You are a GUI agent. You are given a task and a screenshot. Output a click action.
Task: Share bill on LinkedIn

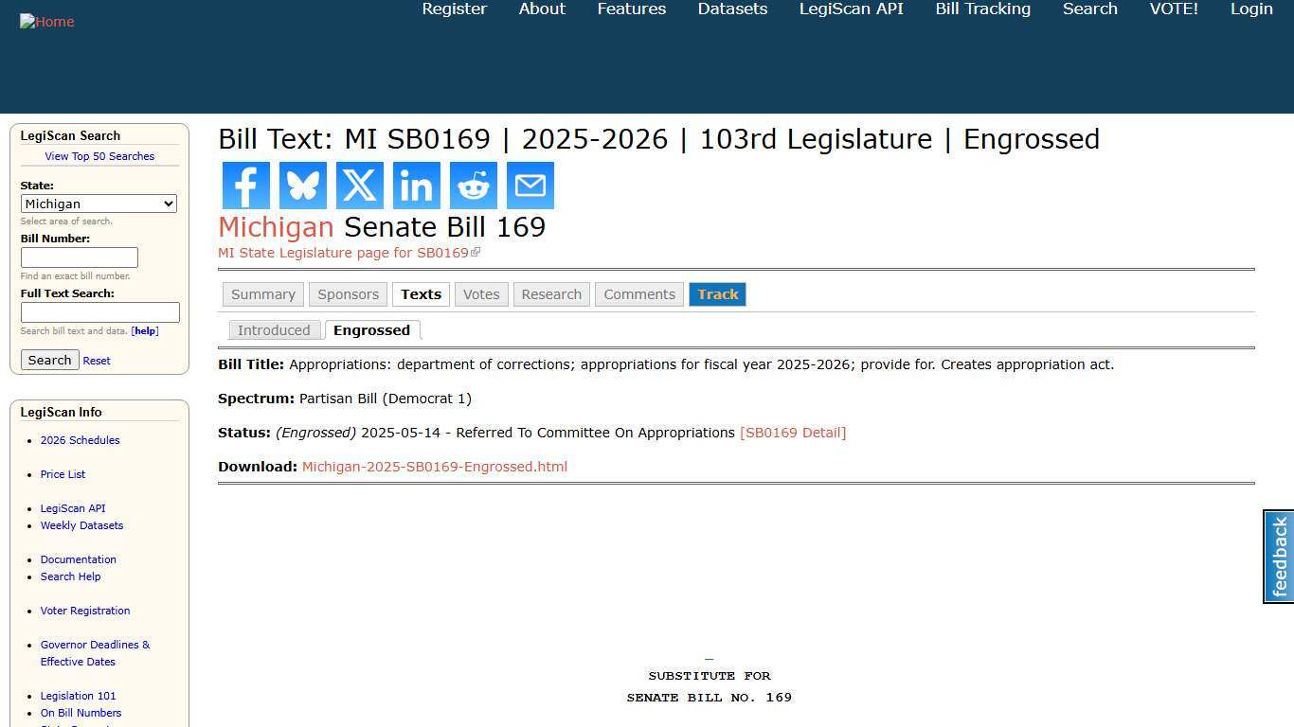[x=416, y=186]
